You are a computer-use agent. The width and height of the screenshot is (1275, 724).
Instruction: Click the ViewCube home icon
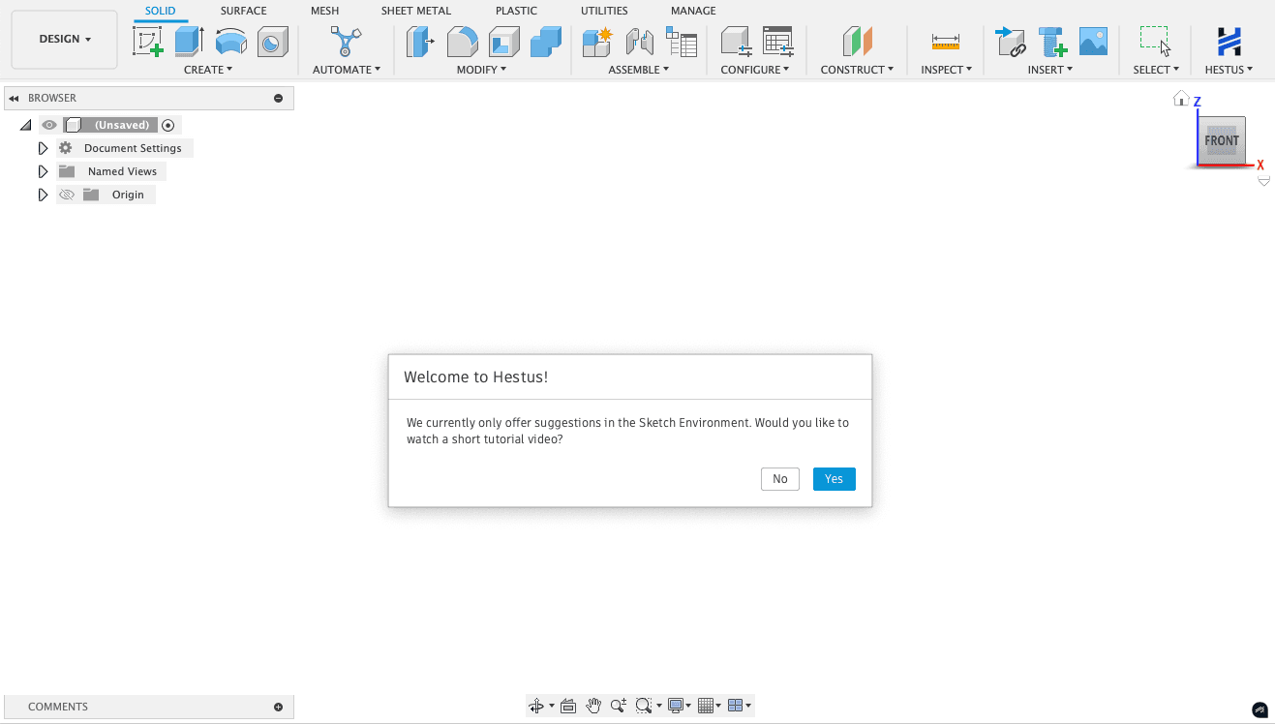[1181, 99]
